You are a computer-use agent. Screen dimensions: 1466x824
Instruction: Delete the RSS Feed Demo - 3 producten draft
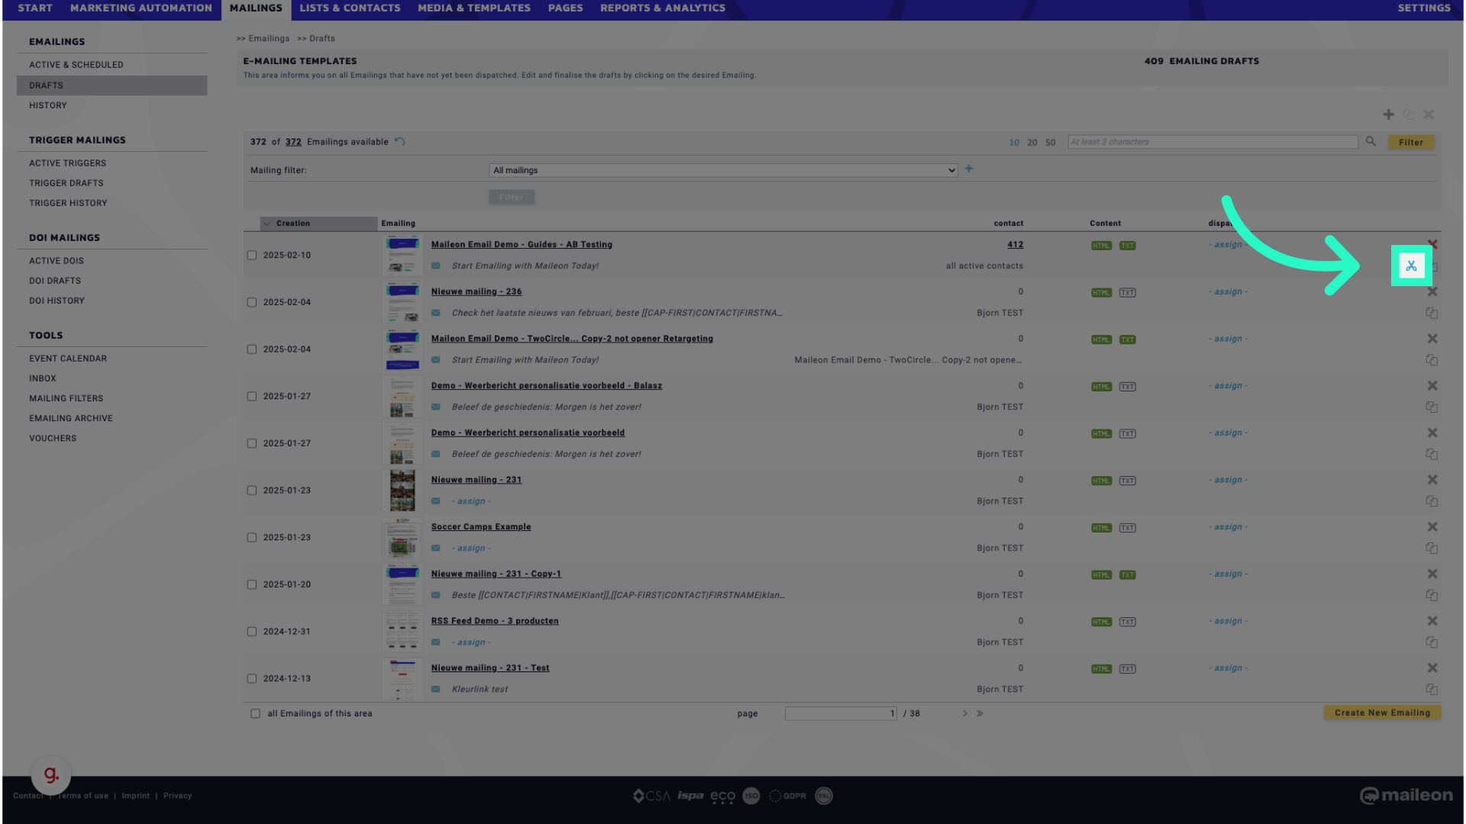(1432, 621)
